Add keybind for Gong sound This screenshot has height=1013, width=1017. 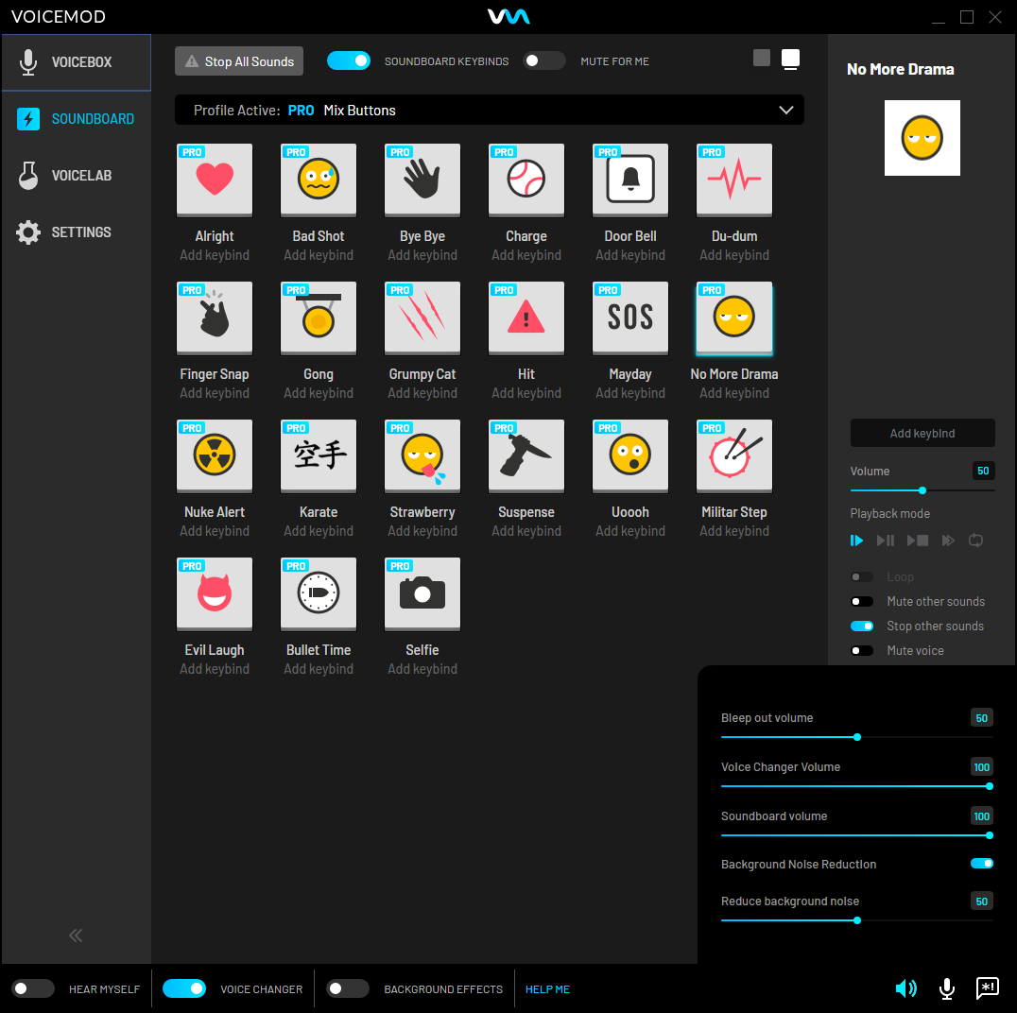coord(319,393)
